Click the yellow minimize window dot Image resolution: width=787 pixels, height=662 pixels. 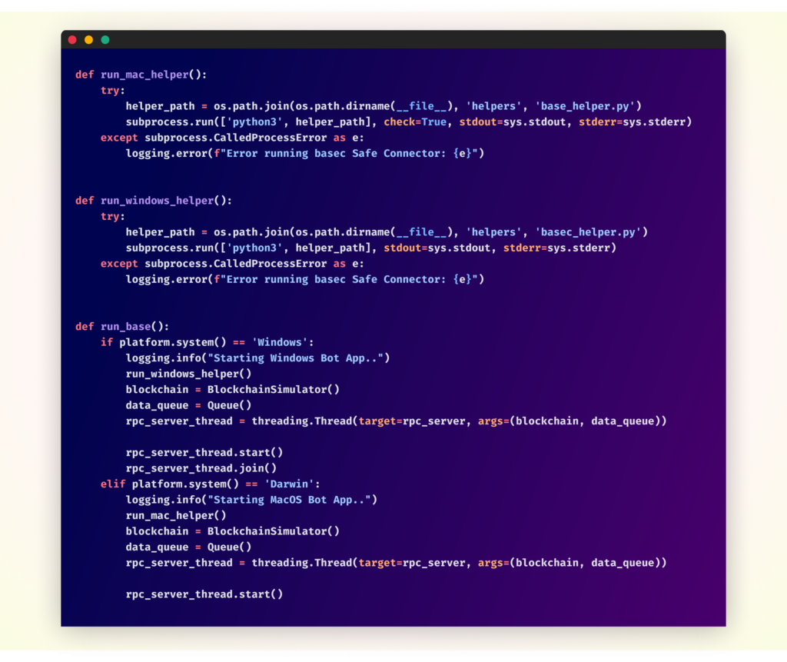(x=88, y=40)
